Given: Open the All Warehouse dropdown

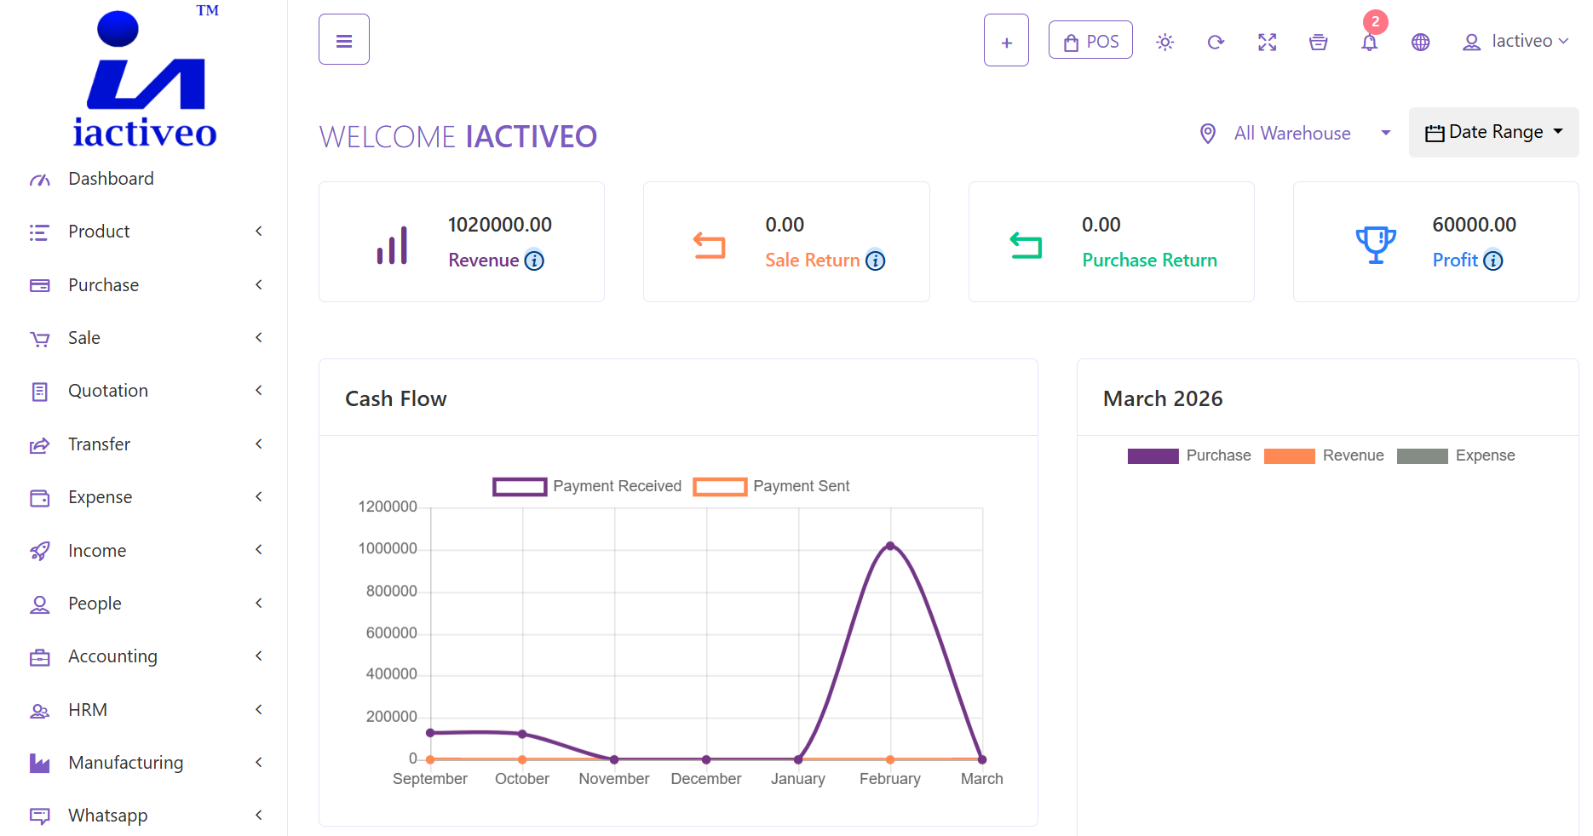Looking at the screenshot, I should pos(1295,134).
